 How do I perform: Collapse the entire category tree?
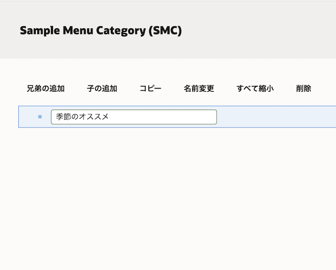coord(255,89)
